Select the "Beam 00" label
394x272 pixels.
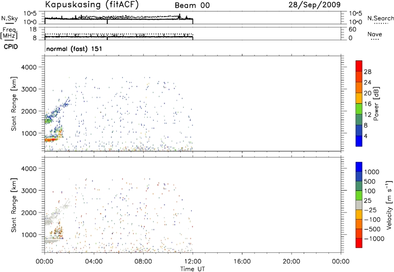192,5
